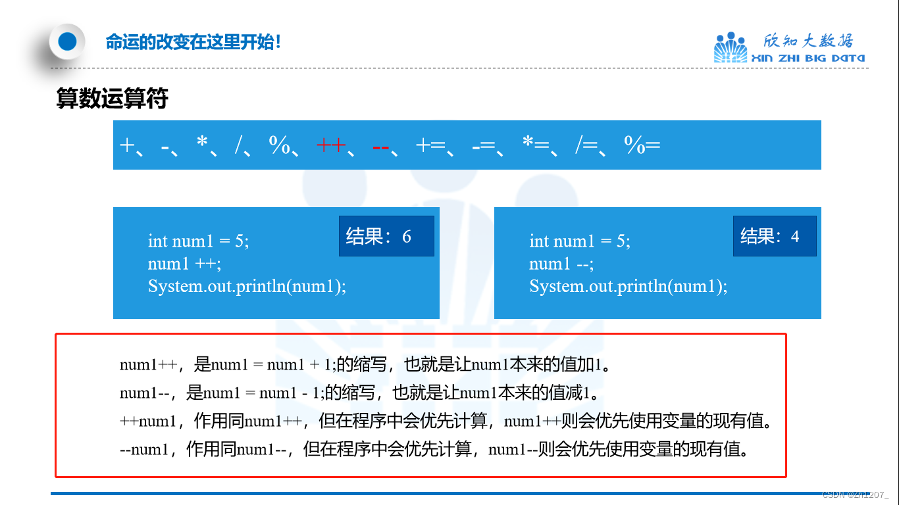899x505 pixels.
Task: Click 'int num1 = 5;' in the left code box
Action: pos(199,241)
